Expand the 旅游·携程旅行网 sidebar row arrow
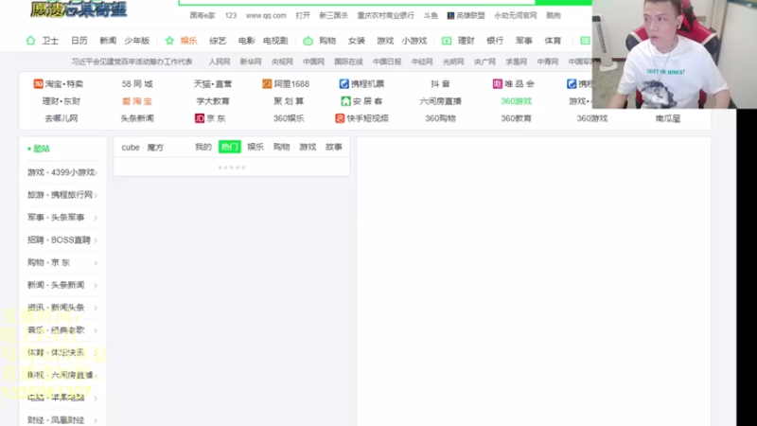Screen dimensions: 757x426 pyautogui.click(x=96, y=195)
